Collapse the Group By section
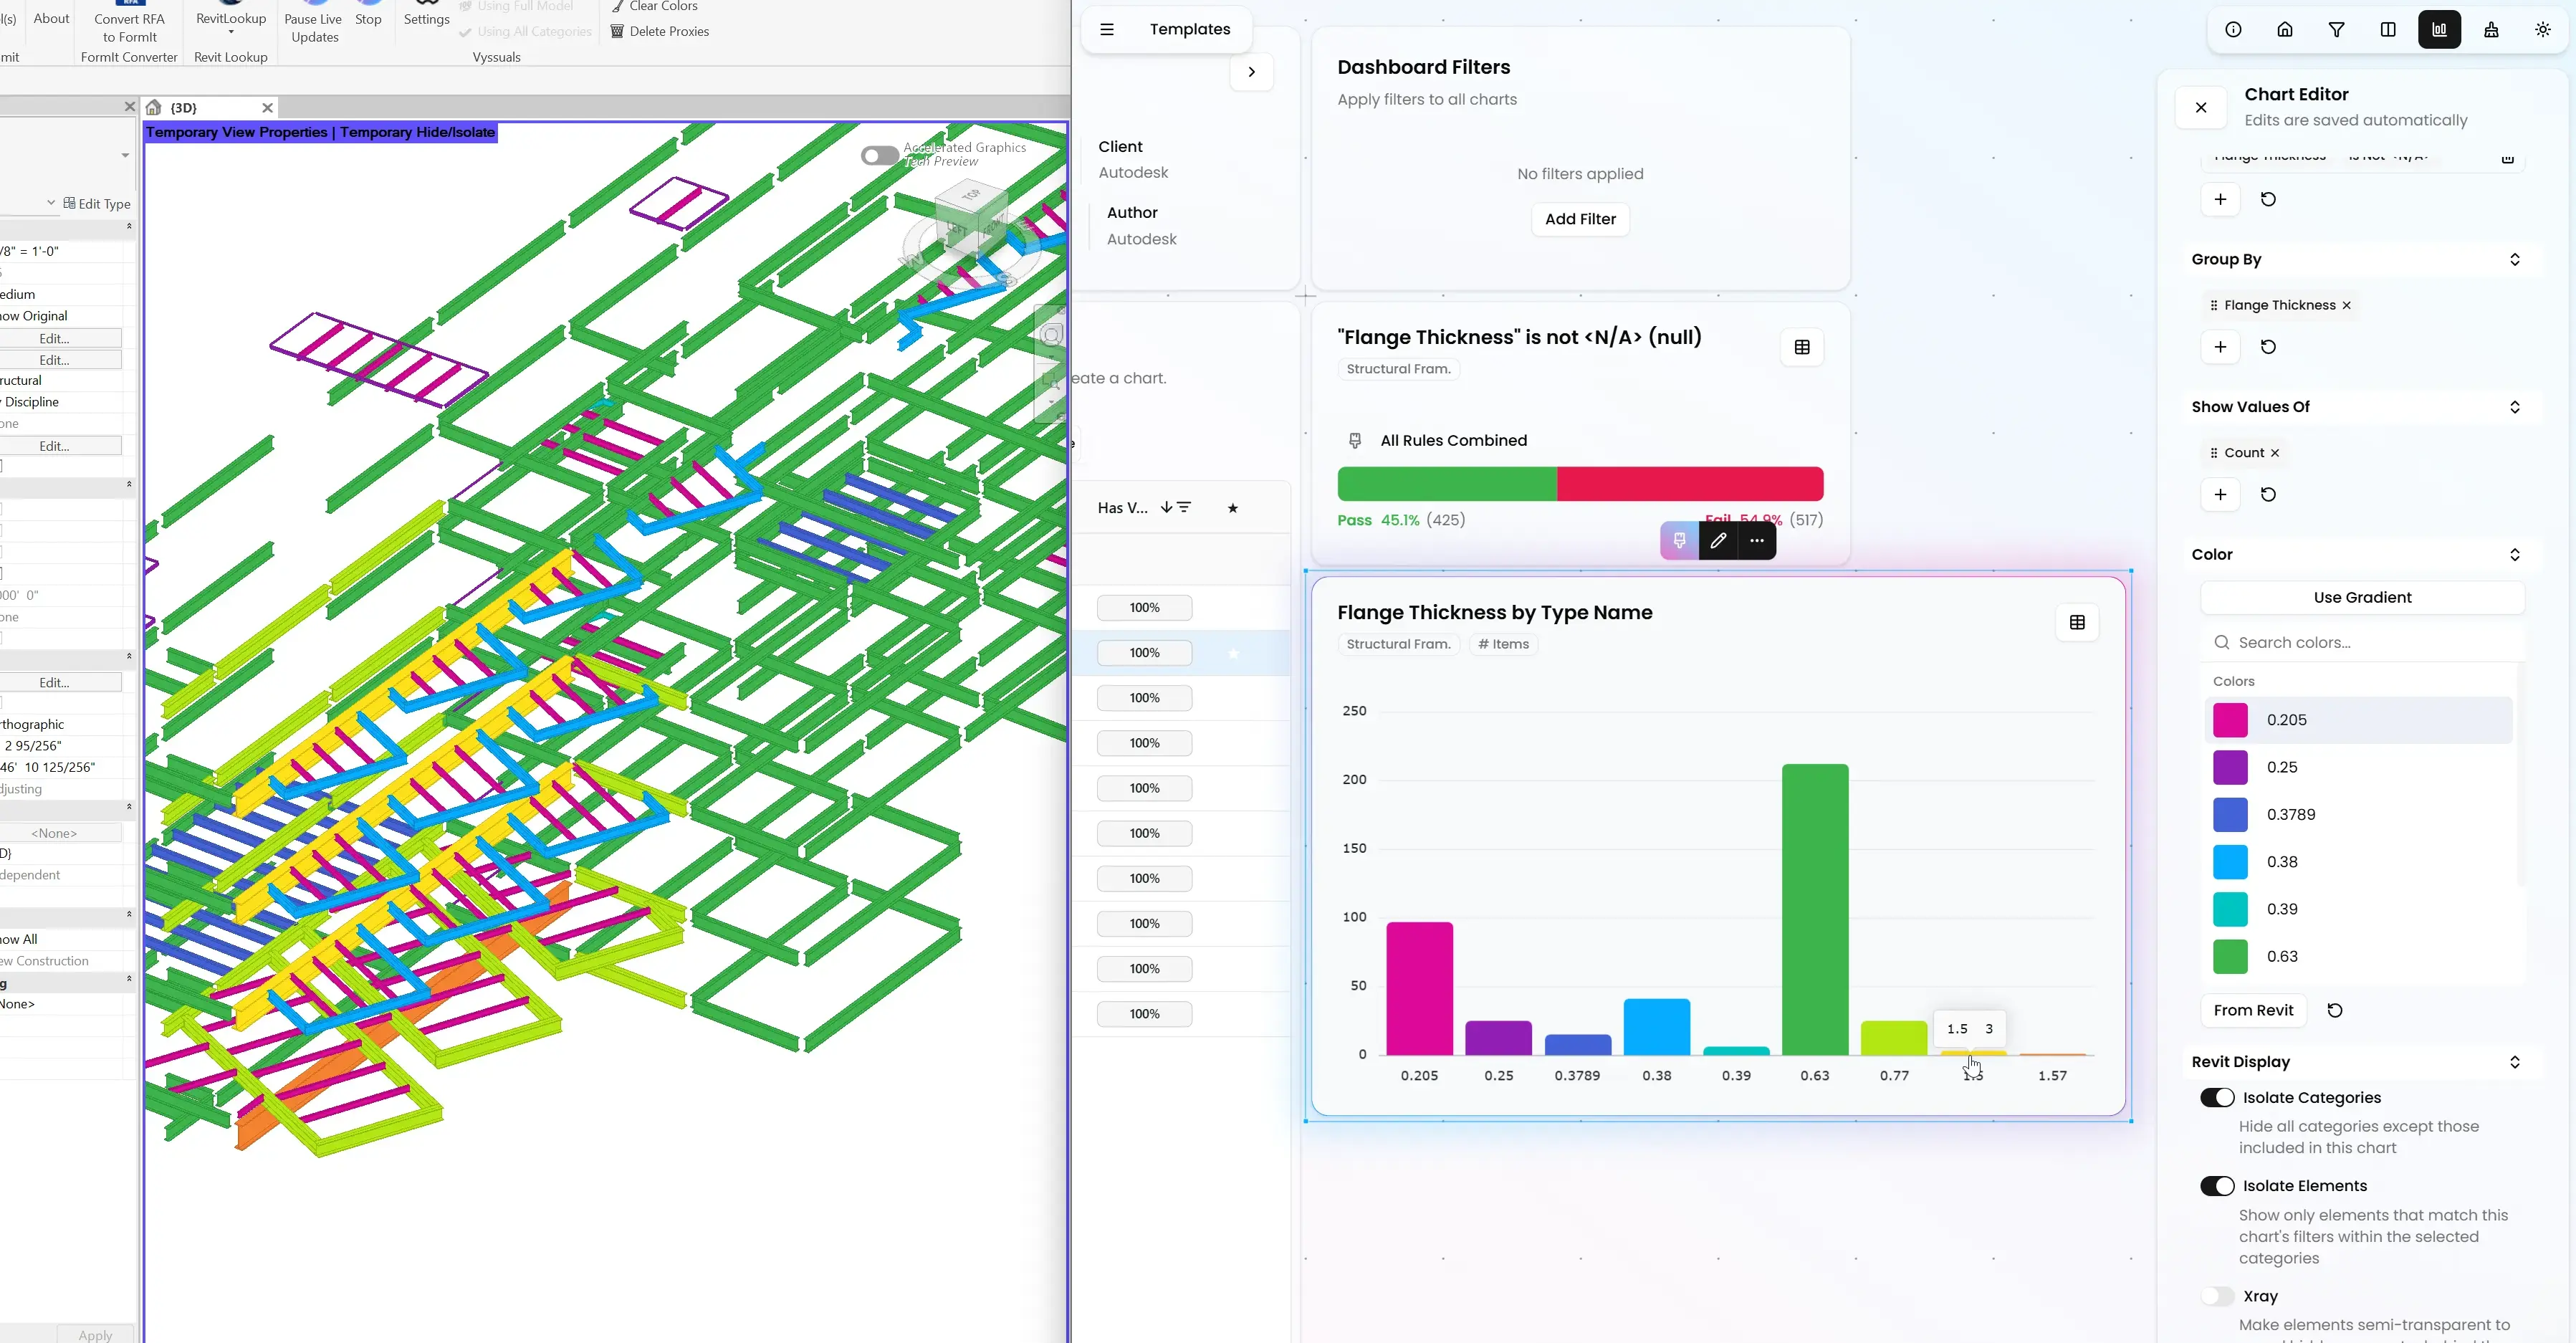 tap(2514, 260)
